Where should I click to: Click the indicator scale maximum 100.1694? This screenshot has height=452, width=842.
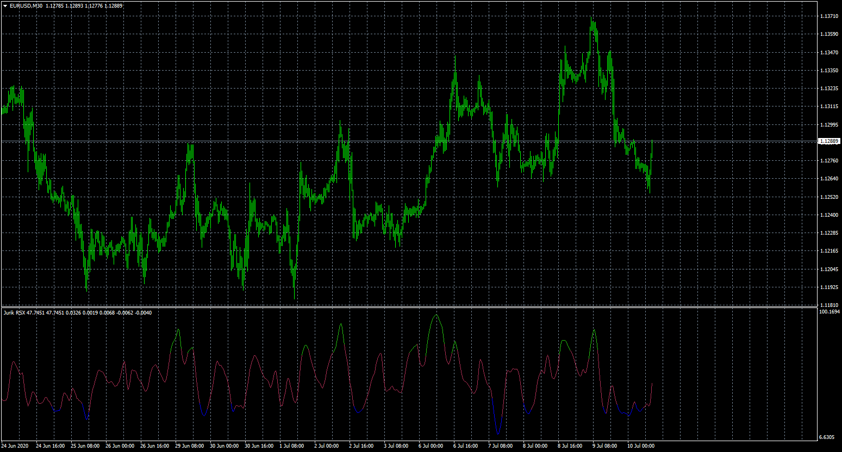pyautogui.click(x=829, y=312)
